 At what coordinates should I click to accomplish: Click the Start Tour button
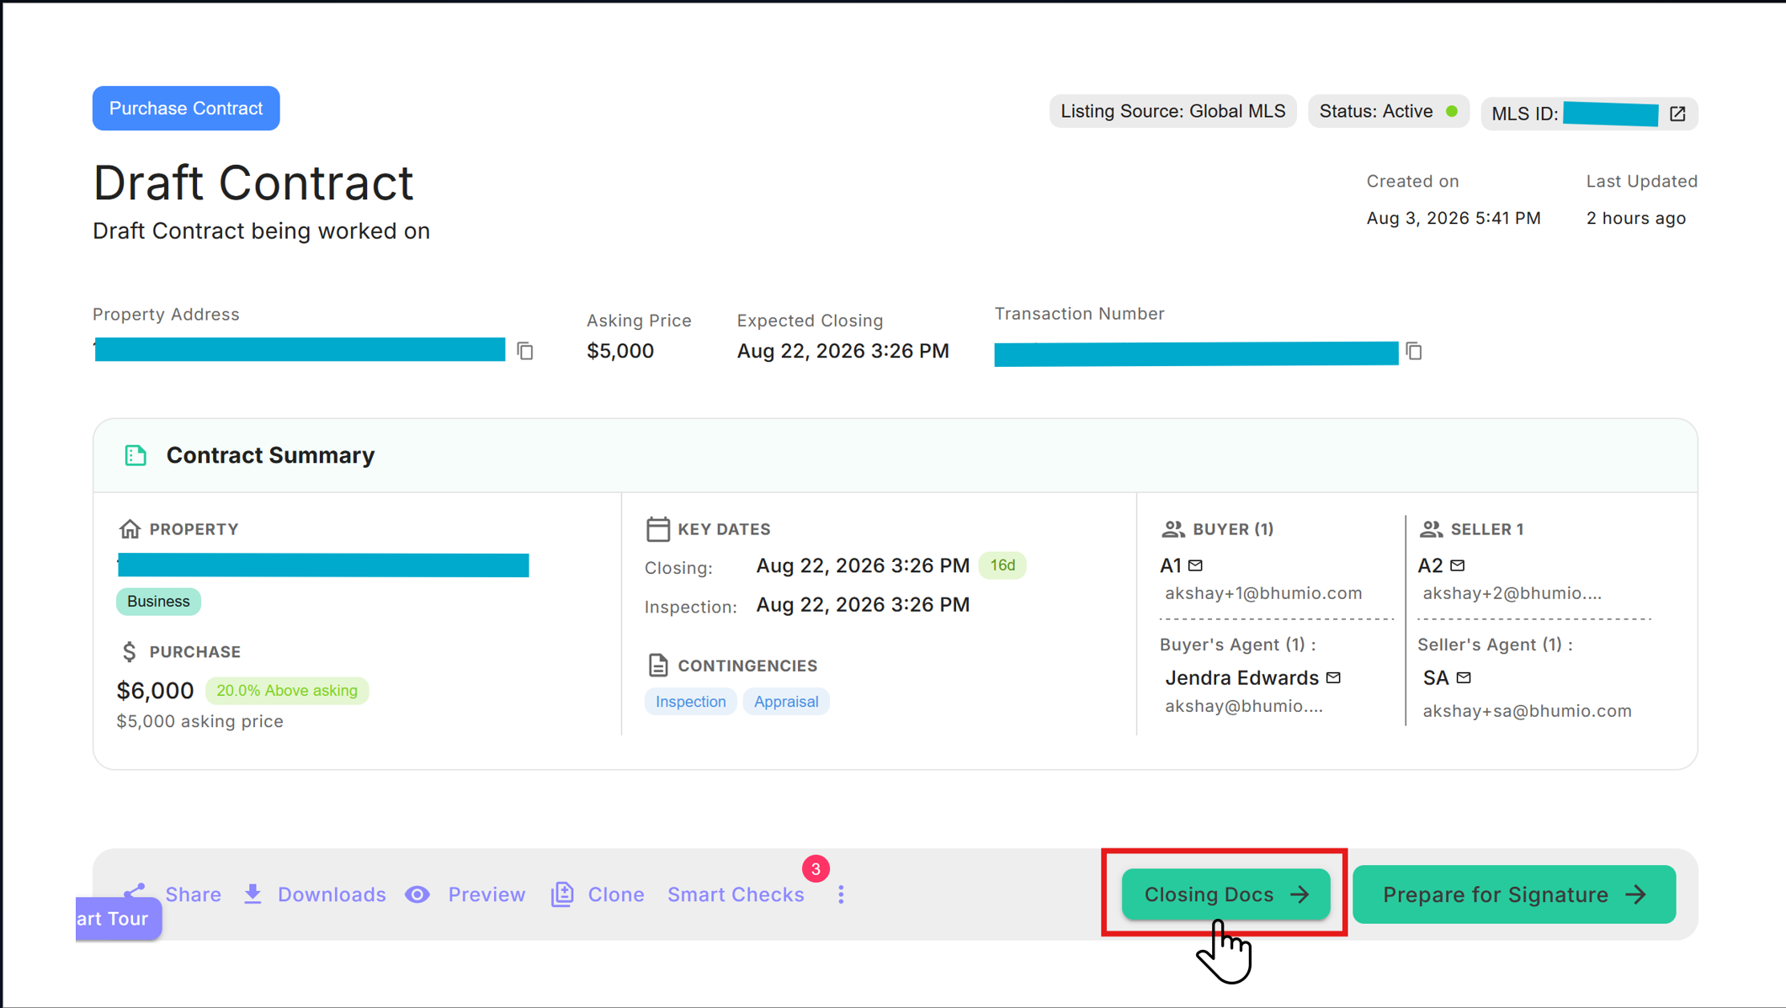(x=118, y=919)
